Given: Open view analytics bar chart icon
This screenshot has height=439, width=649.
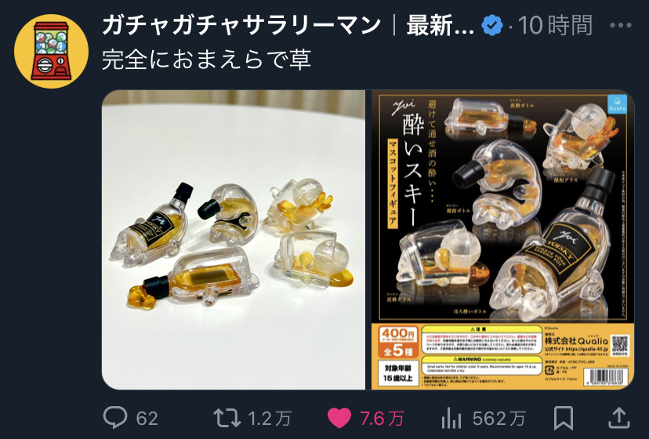Looking at the screenshot, I should (451, 418).
